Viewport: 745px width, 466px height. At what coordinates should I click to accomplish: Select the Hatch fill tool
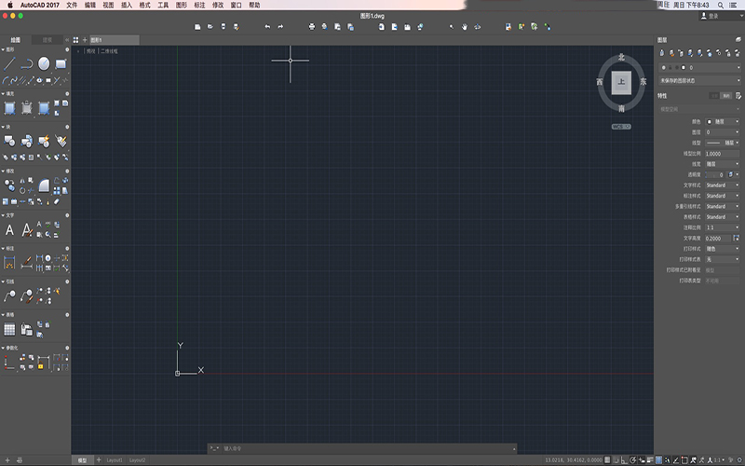(x=9, y=108)
